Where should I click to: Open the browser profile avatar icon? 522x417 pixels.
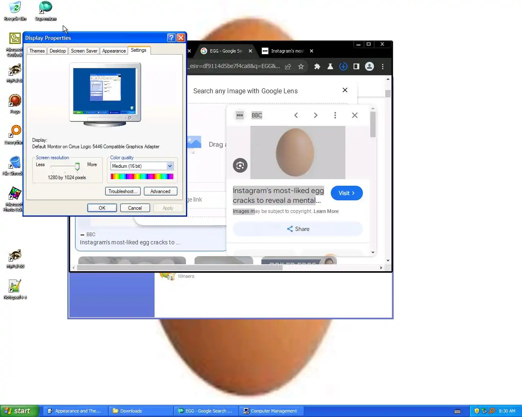click(369, 66)
